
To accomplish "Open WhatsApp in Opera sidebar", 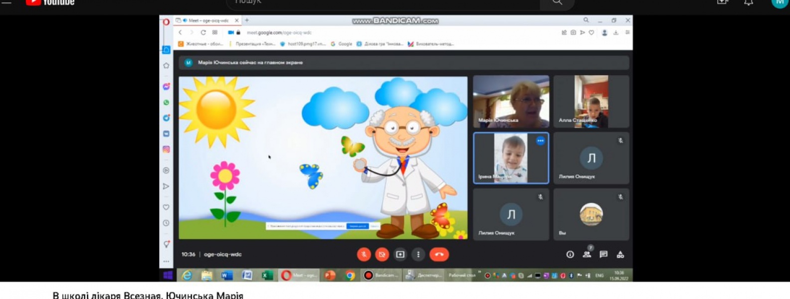I will pos(166,102).
